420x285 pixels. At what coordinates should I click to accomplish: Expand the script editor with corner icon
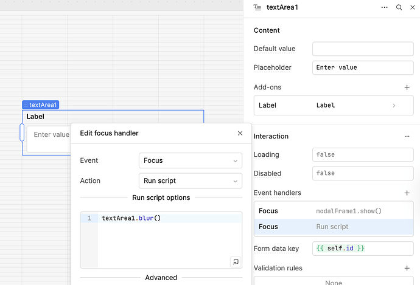235,262
